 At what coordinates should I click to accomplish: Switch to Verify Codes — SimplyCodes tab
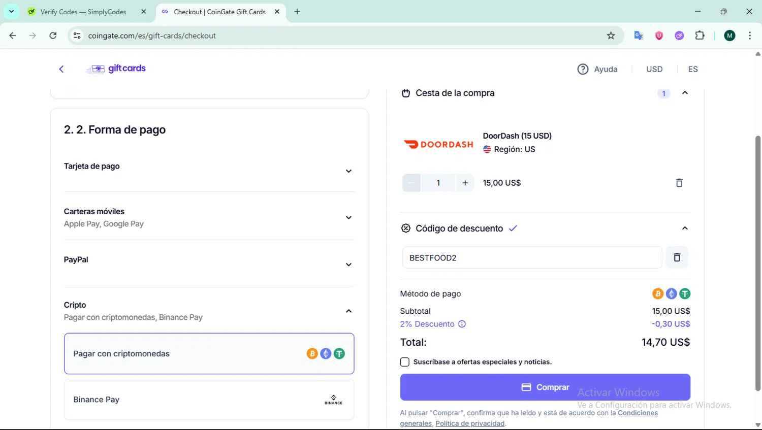pyautogui.click(x=87, y=12)
